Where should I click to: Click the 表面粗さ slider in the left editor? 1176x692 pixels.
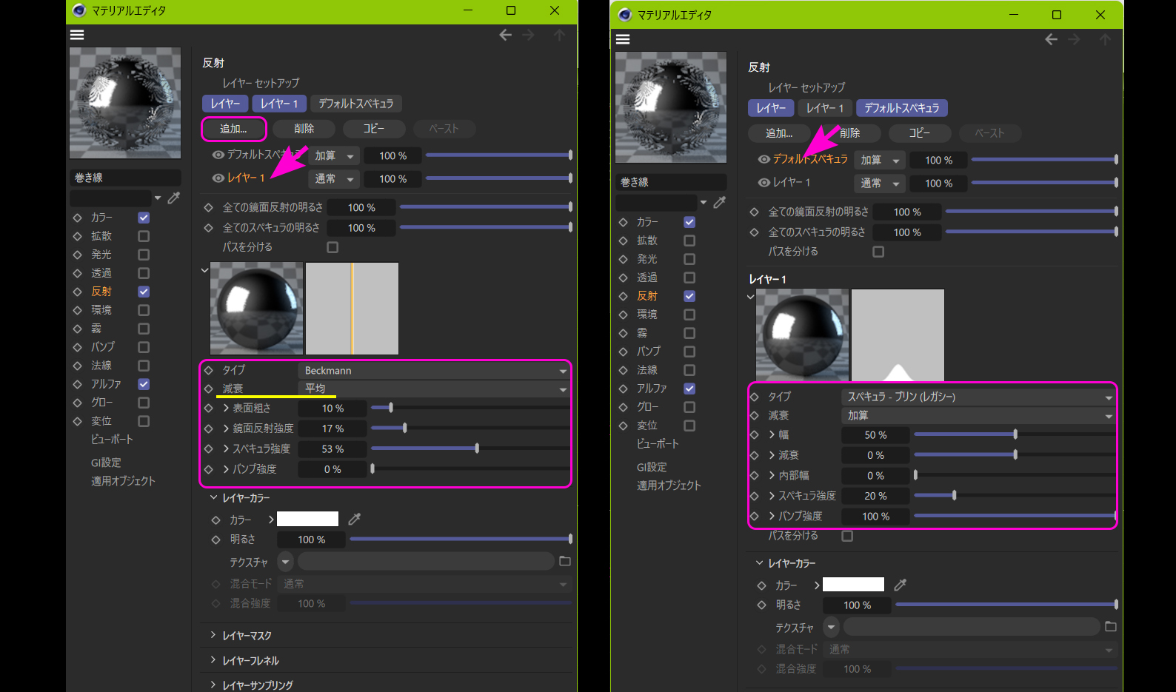(x=470, y=408)
